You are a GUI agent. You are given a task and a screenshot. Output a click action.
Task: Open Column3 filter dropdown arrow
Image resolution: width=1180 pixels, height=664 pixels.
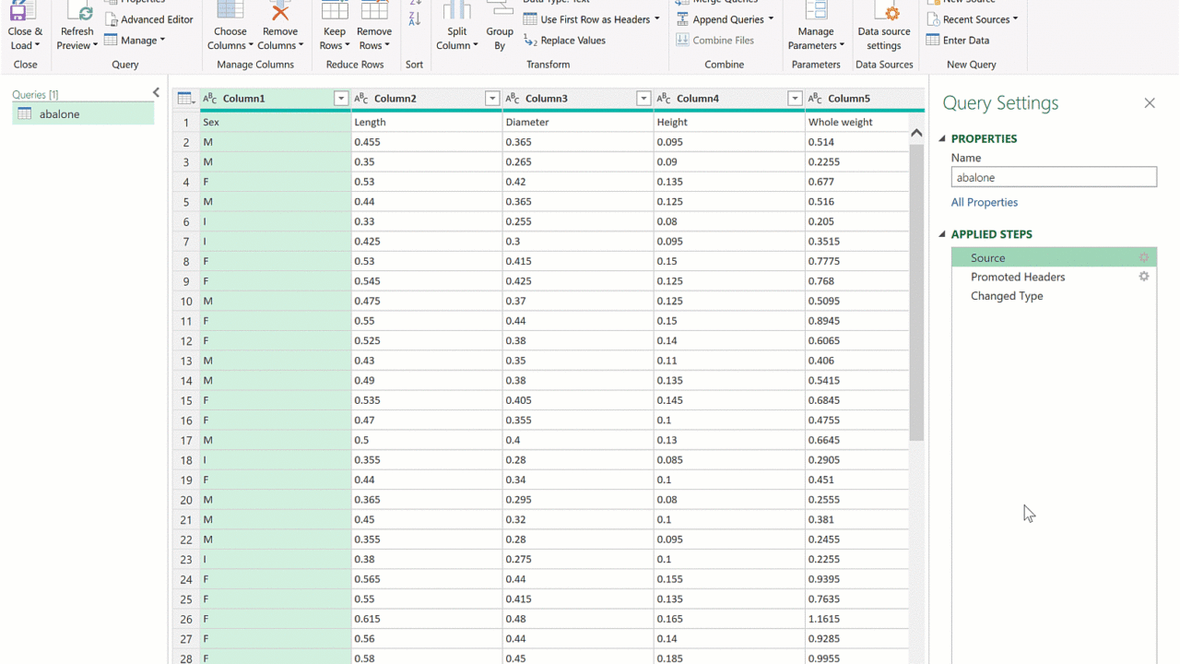[643, 99]
